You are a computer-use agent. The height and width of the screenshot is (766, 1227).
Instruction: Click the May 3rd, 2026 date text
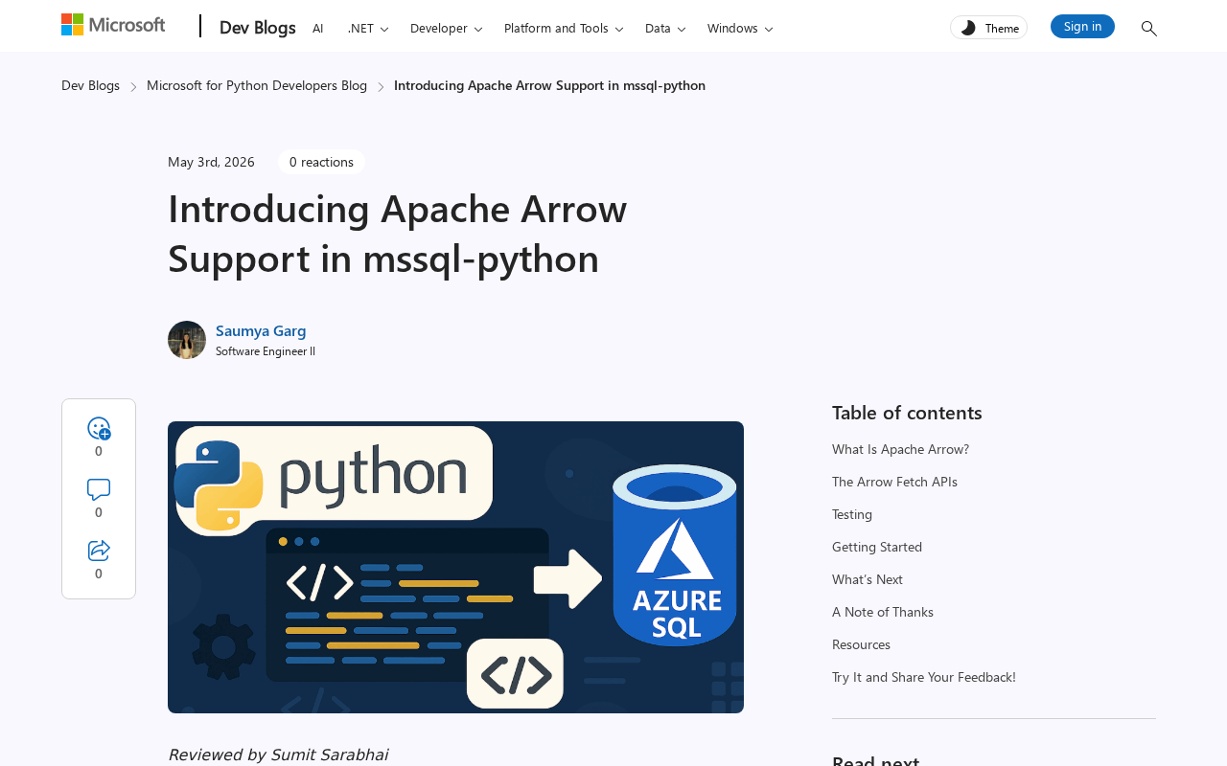(x=211, y=162)
